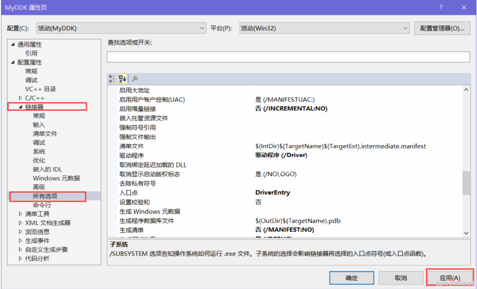Expand the 清单工具 tree node
Viewport: 477px width, 289px height.
pyautogui.click(x=20, y=214)
